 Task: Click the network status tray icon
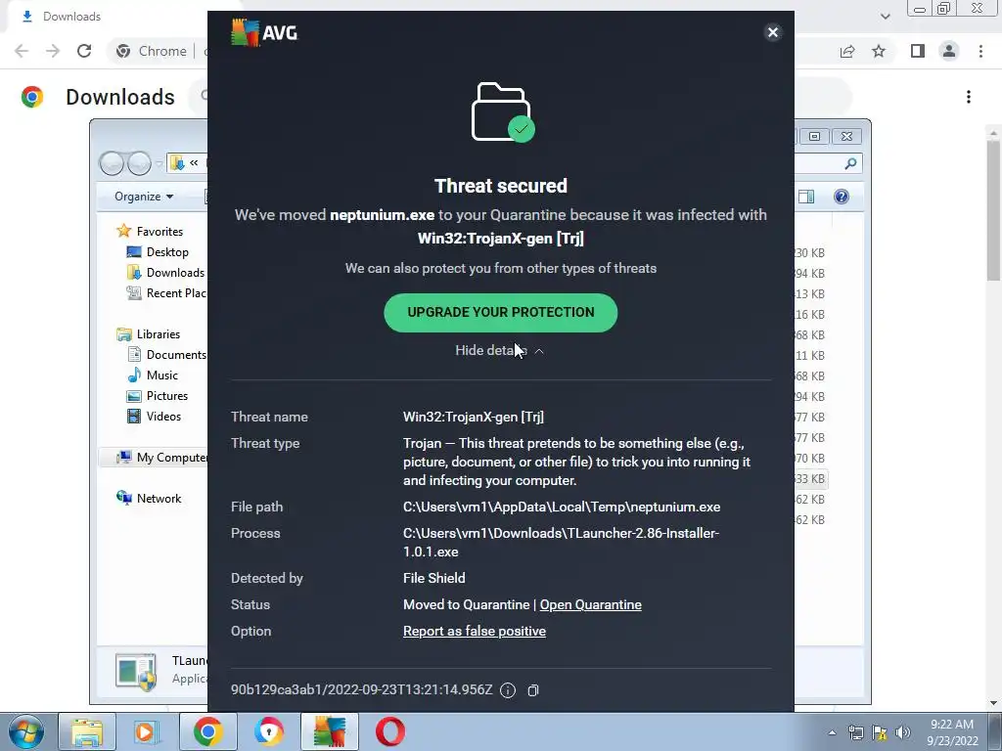pos(855,732)
